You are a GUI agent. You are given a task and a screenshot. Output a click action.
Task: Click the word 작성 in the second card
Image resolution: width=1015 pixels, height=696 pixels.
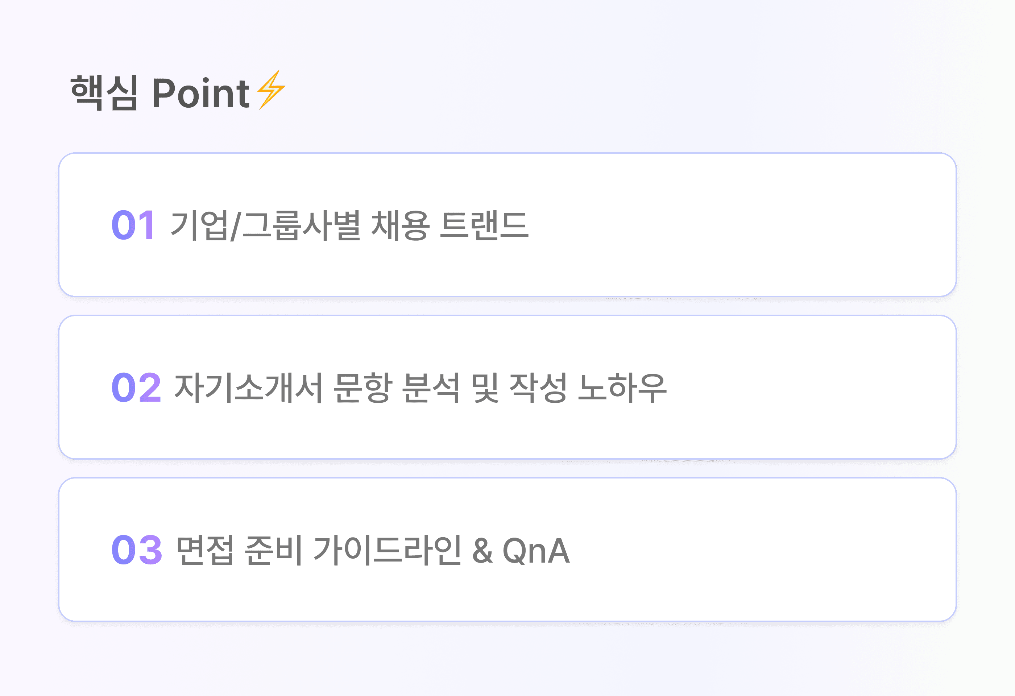[x=538, y=388]
